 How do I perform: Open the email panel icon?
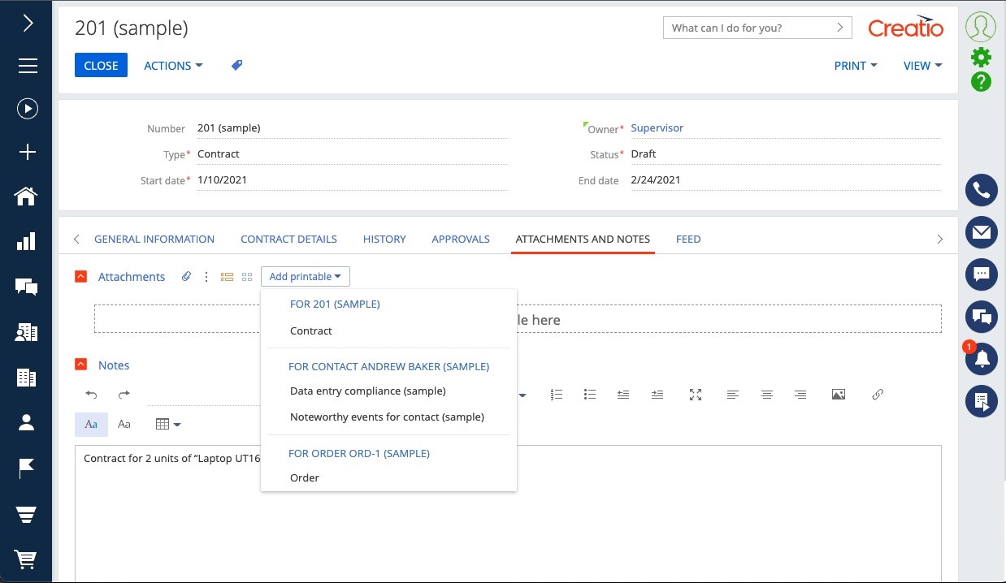[981, 232]
